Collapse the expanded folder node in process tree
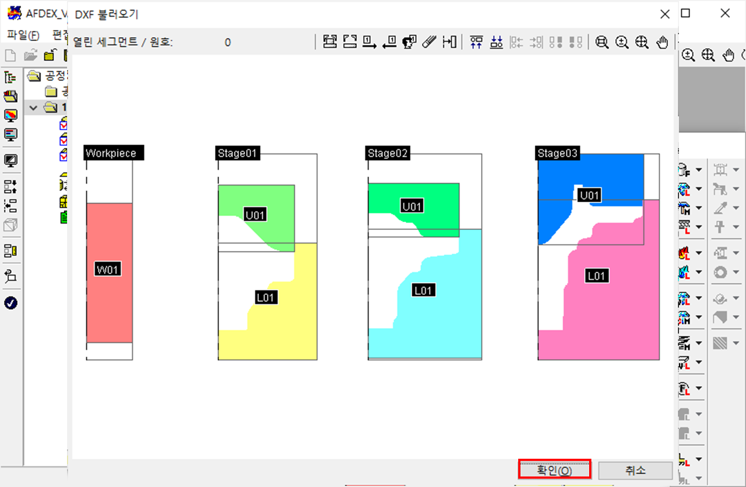Image resolution: width=746 pixels, height=487 pixels. [33, 106]
